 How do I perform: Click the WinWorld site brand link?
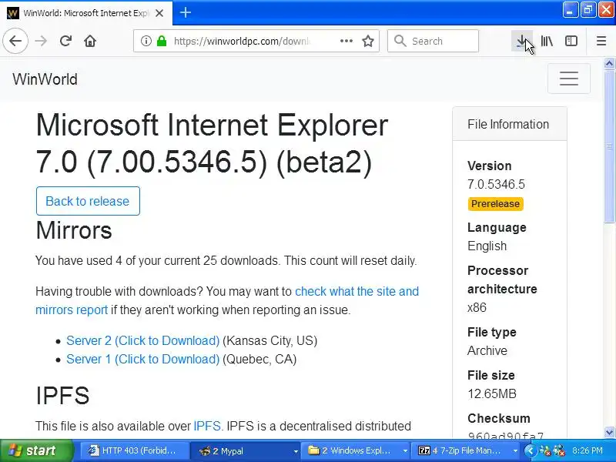coord(45,79)
